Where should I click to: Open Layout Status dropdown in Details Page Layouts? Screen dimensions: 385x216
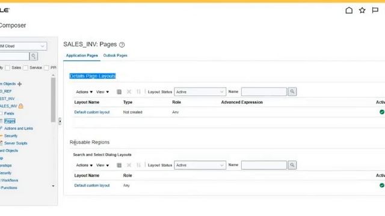[200, 92]
